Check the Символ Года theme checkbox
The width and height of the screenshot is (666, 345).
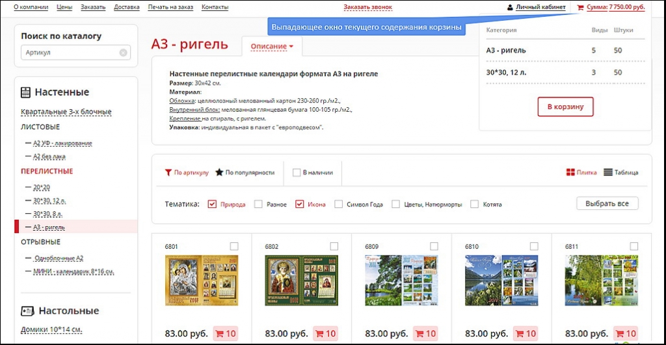(x=338, y=204)
